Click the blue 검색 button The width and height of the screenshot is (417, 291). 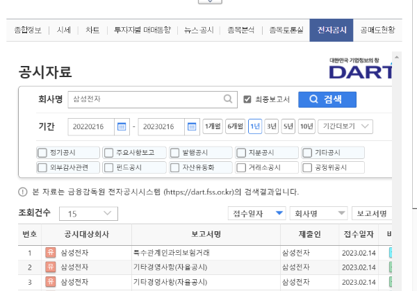pos(327,99)
